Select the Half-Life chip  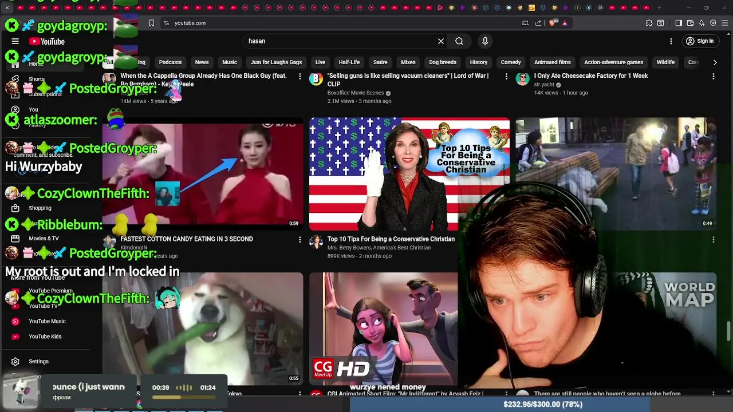pyautogui.click(x=349, y=62)
